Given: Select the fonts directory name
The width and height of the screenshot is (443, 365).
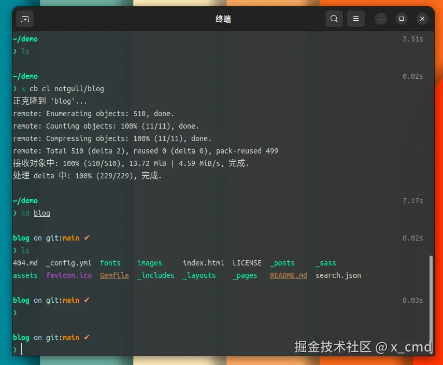Looking at the screenshot, I should point(110,263).
